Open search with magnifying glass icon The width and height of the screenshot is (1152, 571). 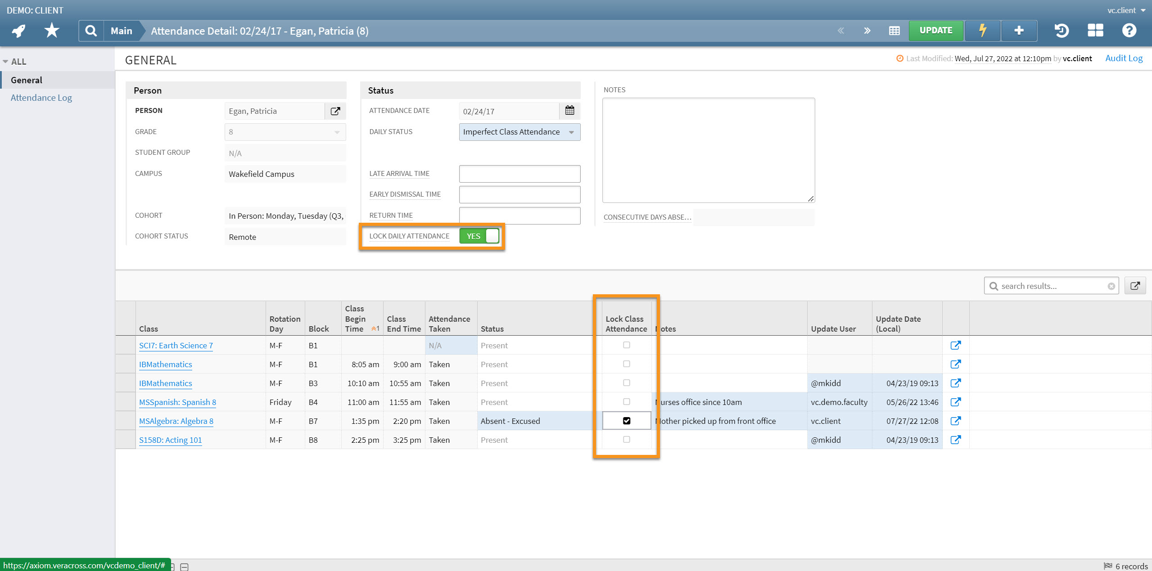pyautogui.click(x=91, y=31)
